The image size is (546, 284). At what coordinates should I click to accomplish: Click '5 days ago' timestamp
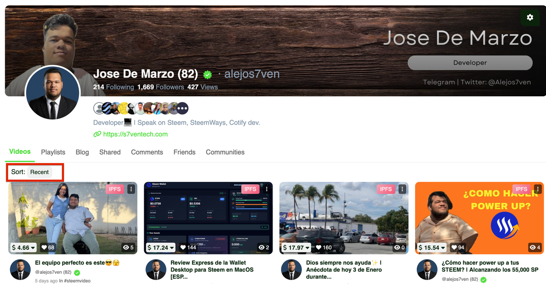[x=46, y=281]
